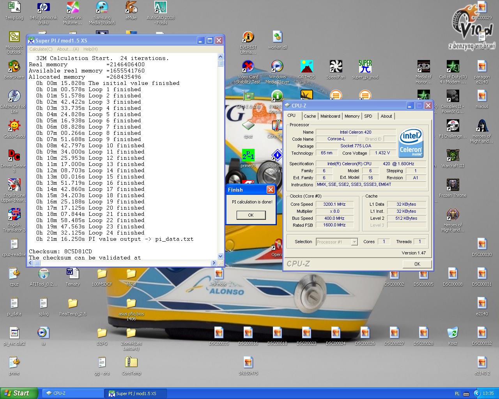Viewport: 499px width, 399px height.
Task: Open the Tematy Word document icon
Action: 73,277
